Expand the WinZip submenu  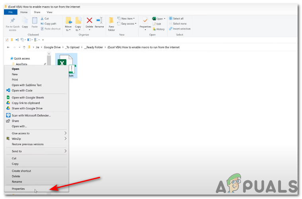(66, 139)
